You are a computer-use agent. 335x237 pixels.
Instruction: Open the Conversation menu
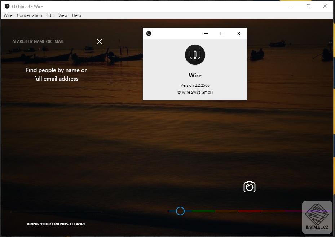pos(29,15)
